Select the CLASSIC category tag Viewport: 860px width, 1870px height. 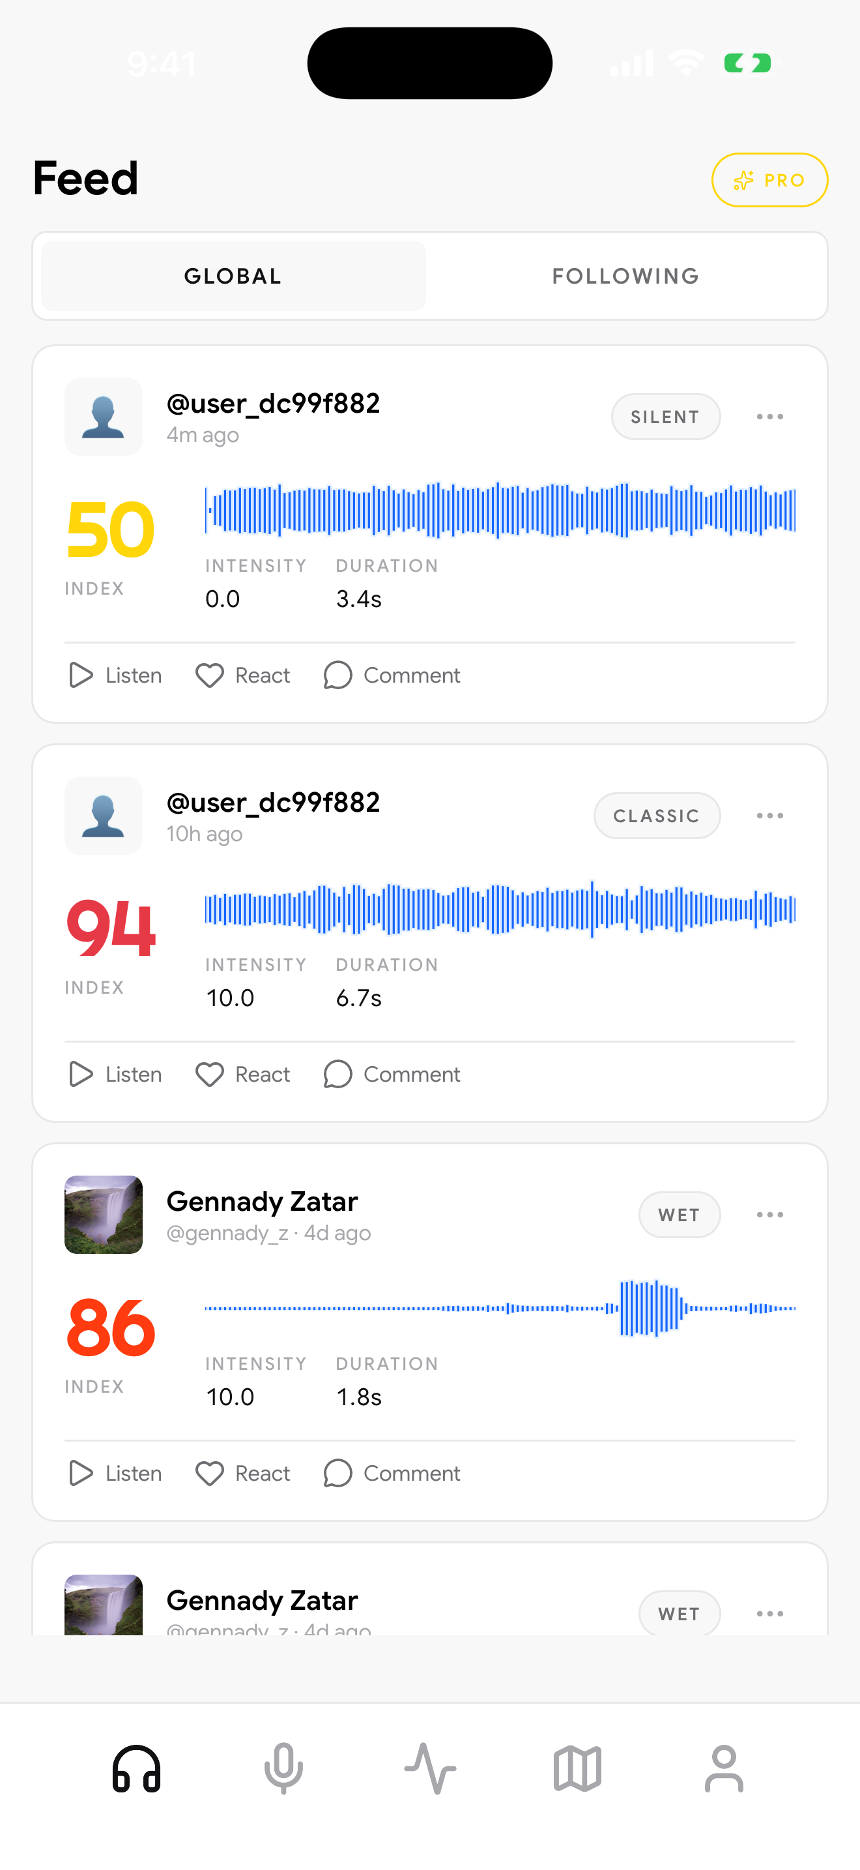pos(657,816)
